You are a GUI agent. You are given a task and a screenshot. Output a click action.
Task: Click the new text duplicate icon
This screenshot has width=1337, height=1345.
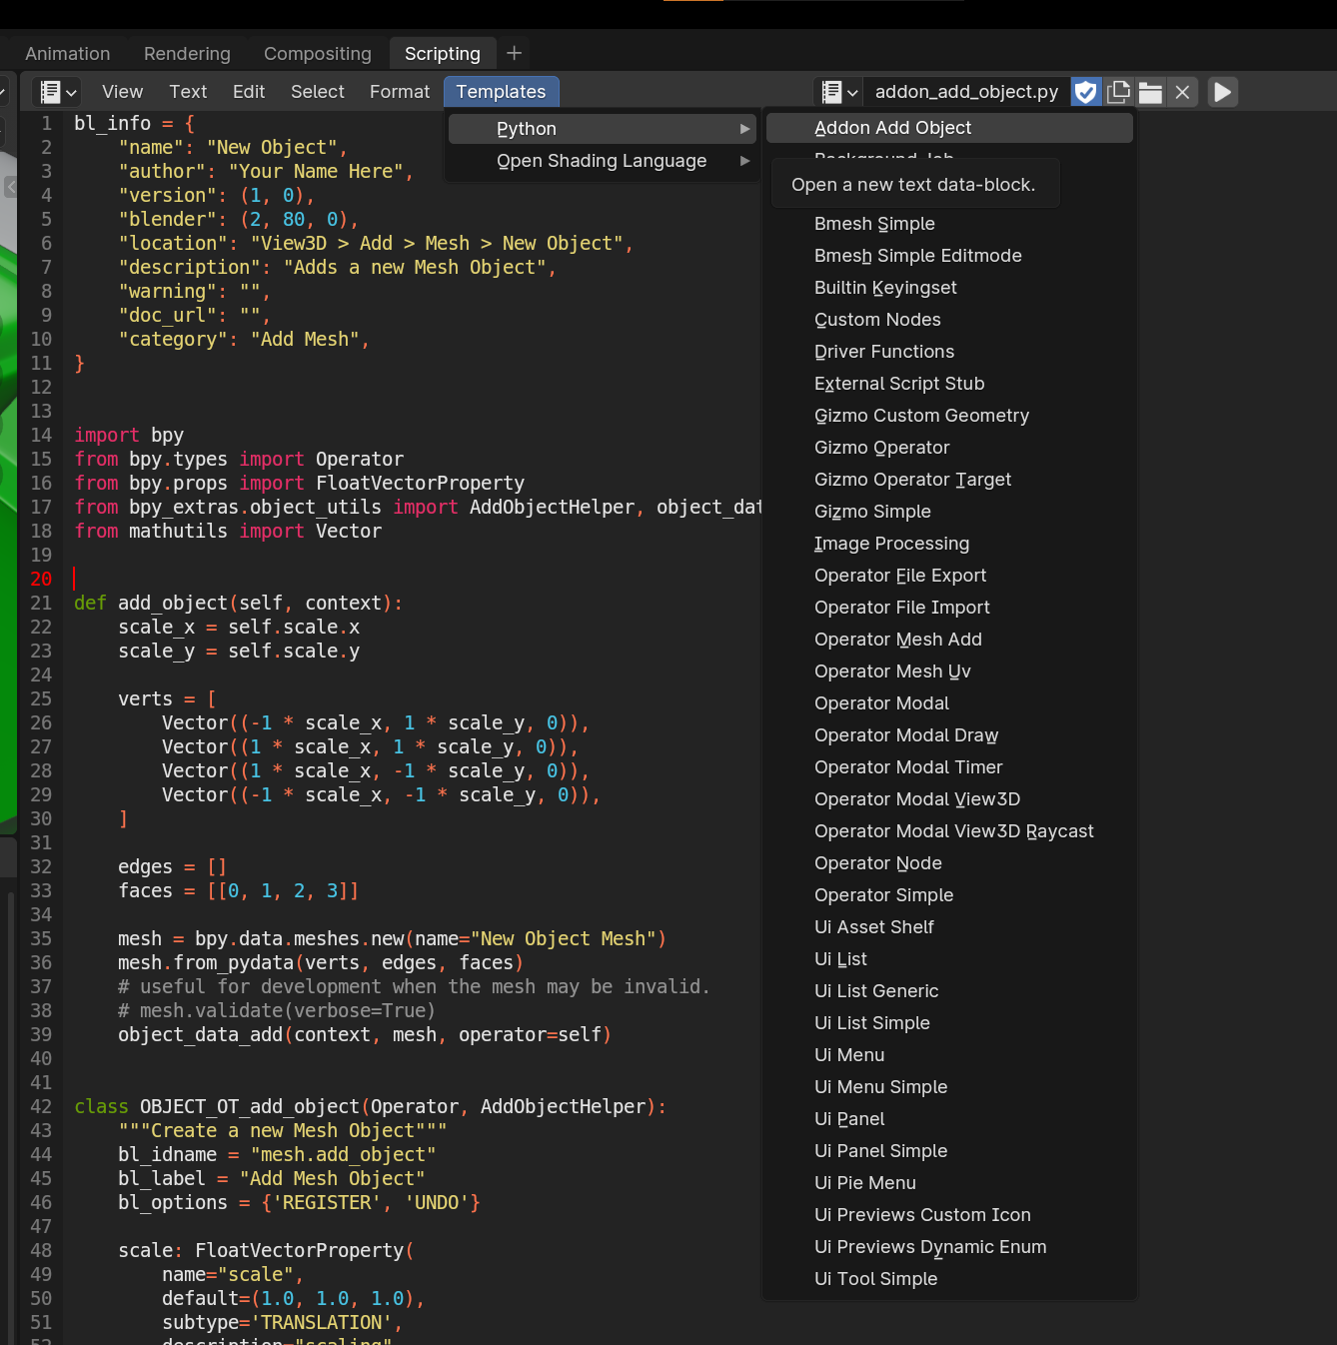coord(1118,92)
